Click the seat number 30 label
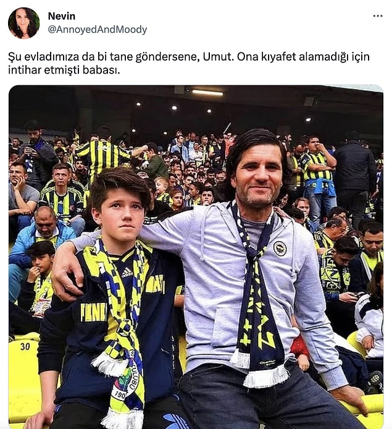Image resolution: width=392 pixels, height=429 pixels. click(x=25, y=347)
